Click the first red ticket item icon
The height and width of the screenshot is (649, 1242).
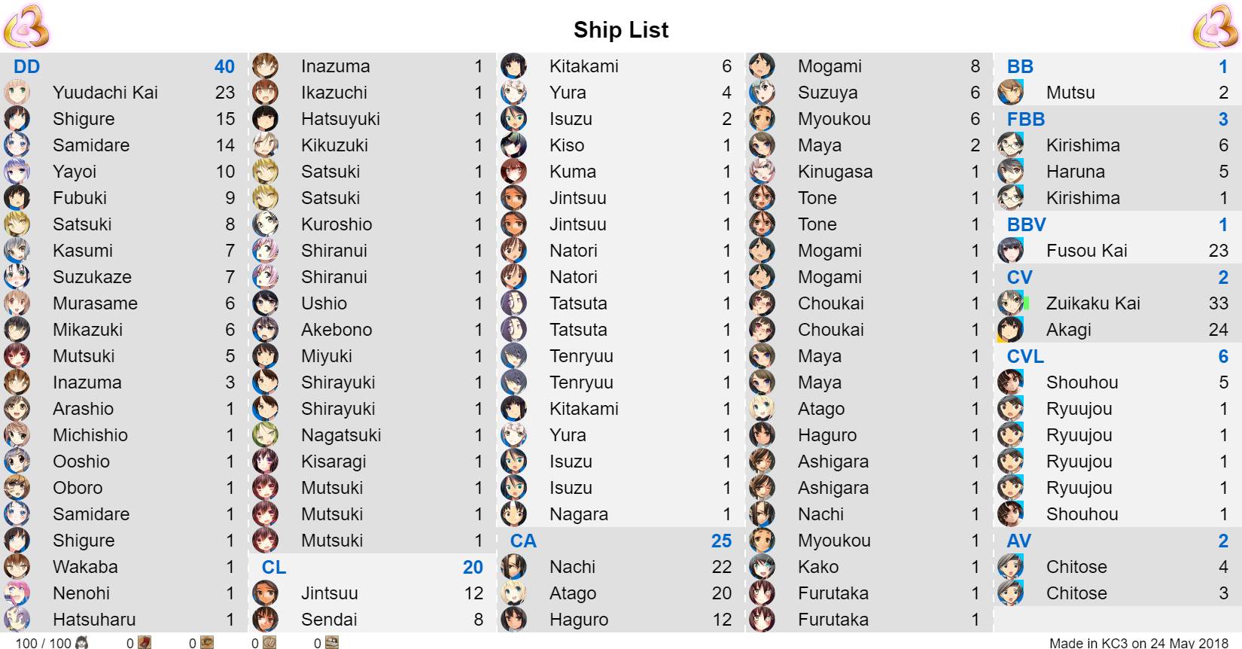[145, 643]
